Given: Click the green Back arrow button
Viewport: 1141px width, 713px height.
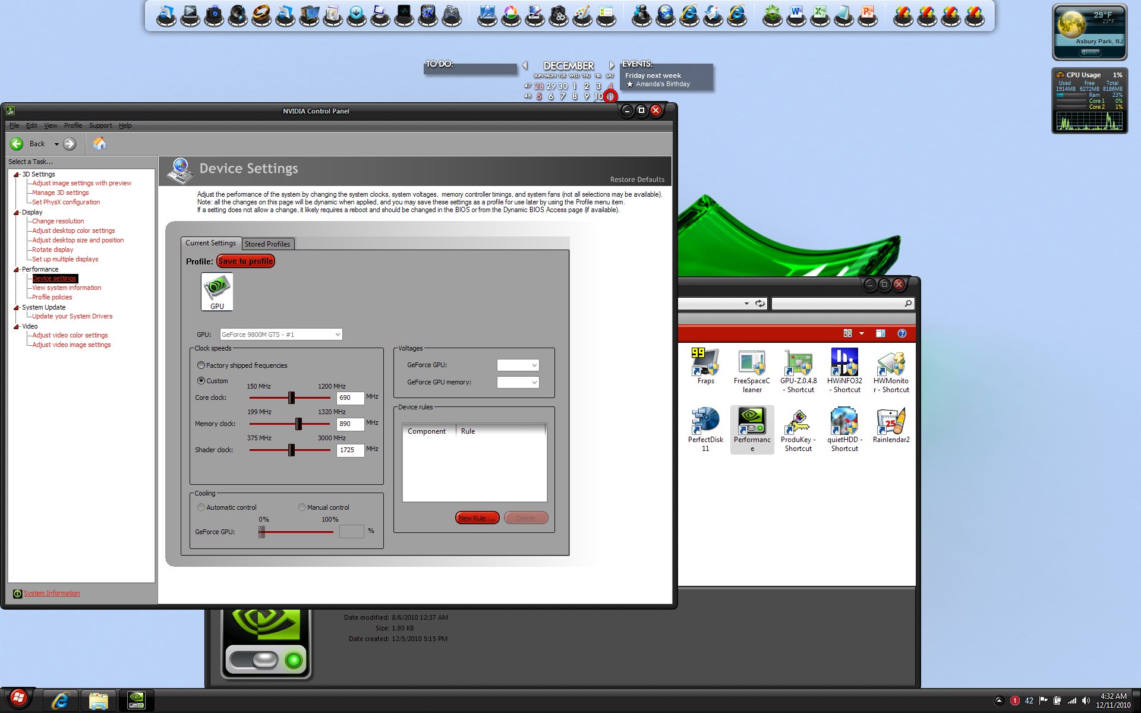Looking at the screenshot, I should coord(17,144).
